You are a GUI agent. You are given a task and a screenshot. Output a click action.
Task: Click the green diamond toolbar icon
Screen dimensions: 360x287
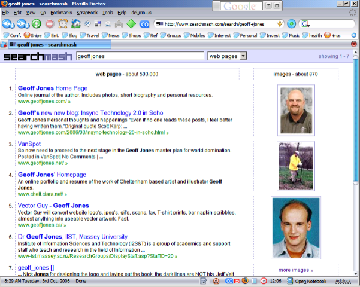[131, 24]
